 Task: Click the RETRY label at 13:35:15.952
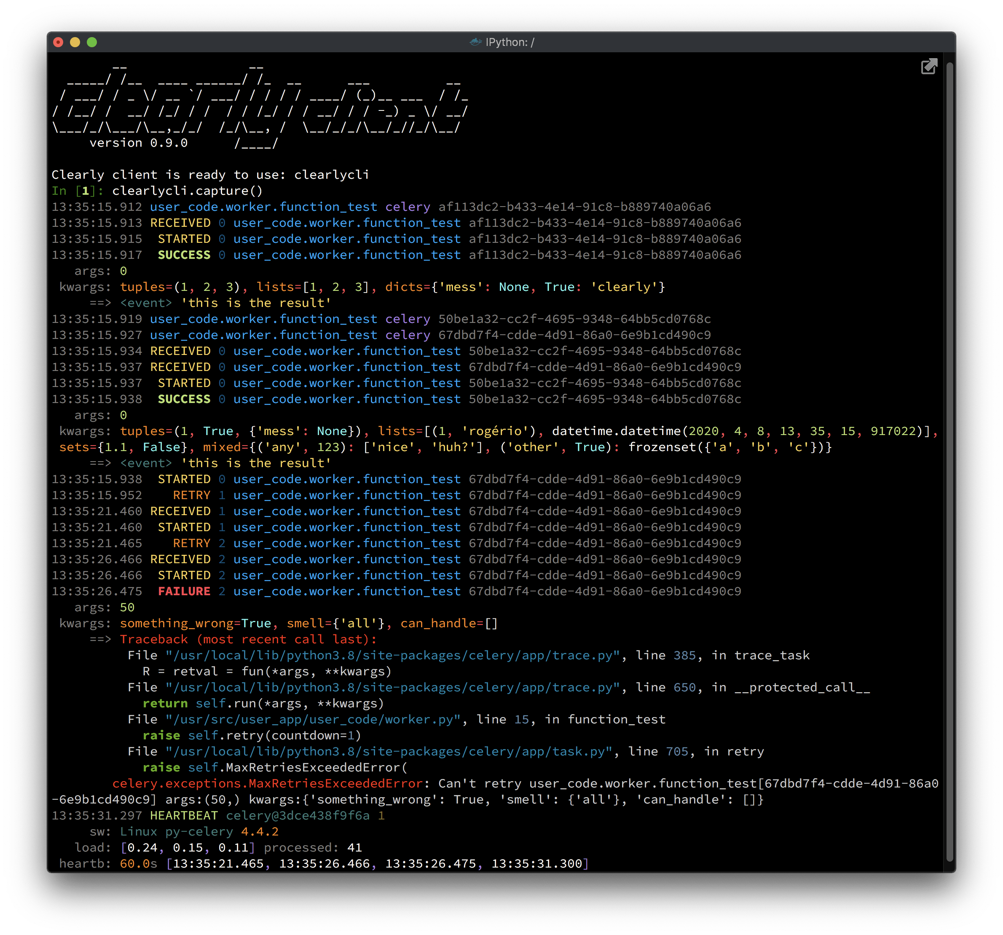[192, 495]
